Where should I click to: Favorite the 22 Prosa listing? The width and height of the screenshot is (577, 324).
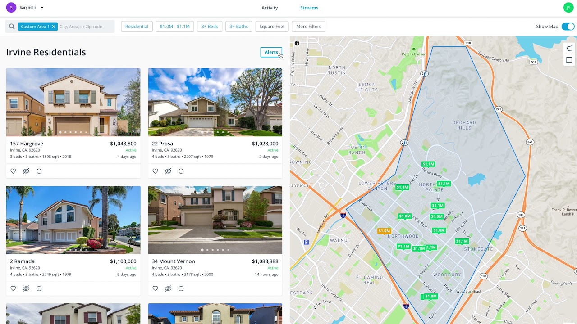coord(155,171)
